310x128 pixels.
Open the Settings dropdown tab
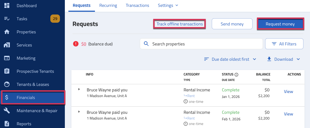click(168, 5)
